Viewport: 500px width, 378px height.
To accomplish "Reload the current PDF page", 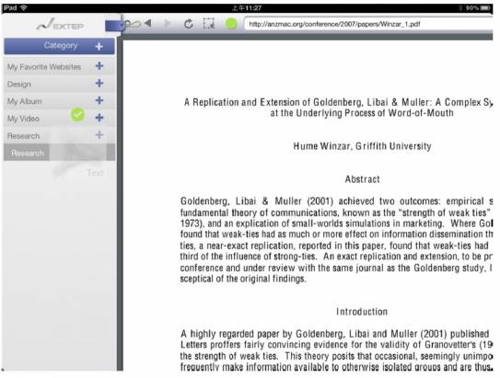I will point(189,24).
